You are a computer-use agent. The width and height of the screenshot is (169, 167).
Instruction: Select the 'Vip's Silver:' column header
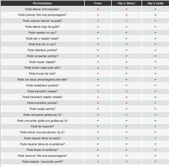[x=126, y=3]
